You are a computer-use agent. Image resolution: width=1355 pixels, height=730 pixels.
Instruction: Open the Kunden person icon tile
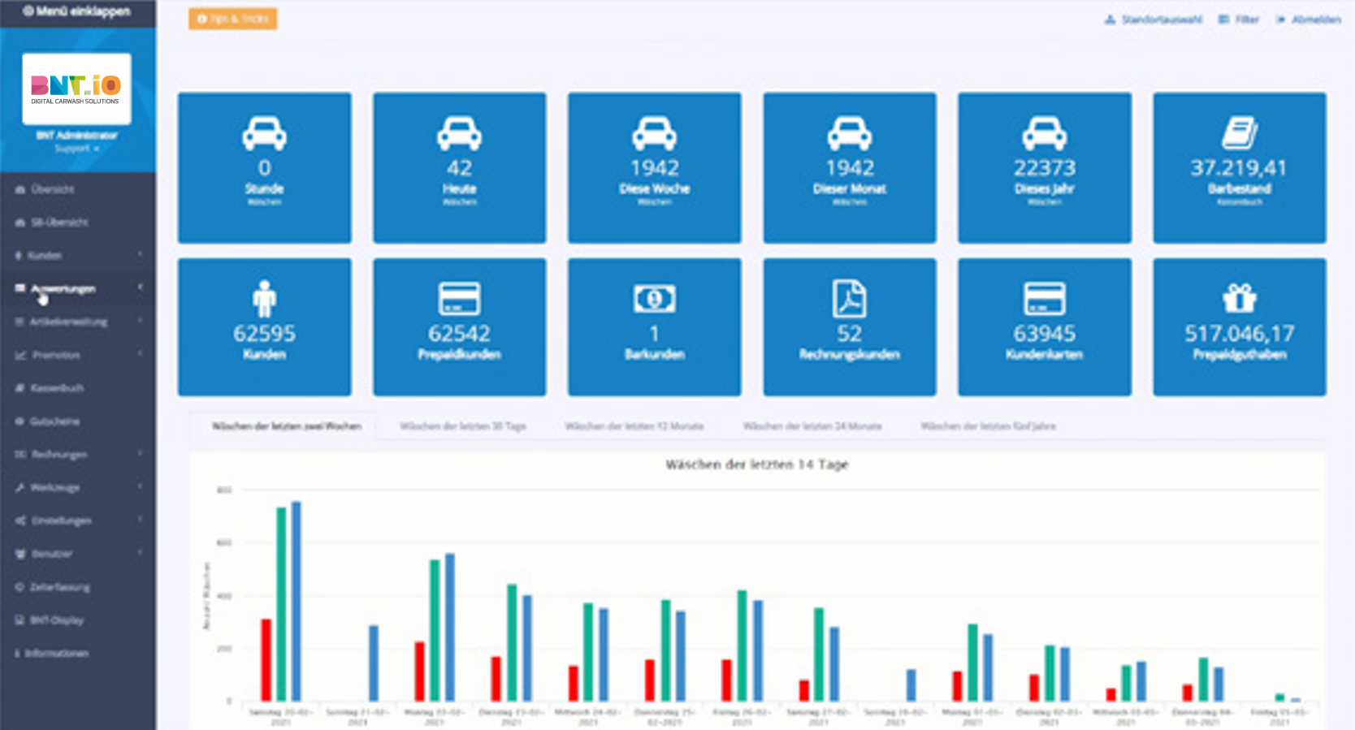click(x=264, y=327)
